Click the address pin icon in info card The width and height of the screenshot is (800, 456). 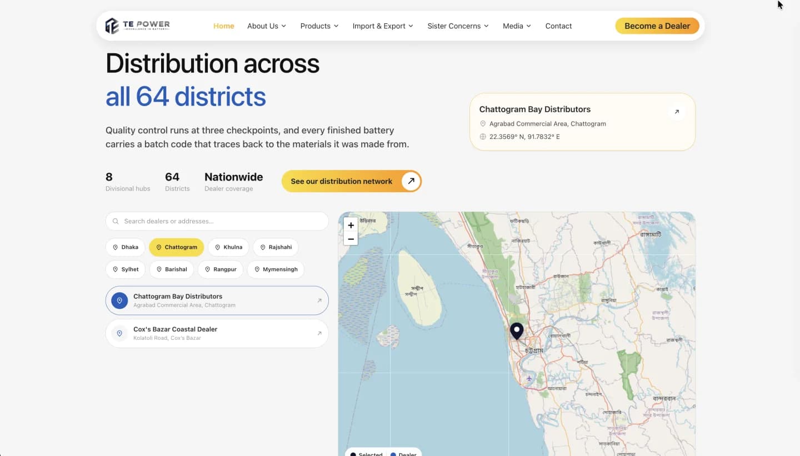483,124
